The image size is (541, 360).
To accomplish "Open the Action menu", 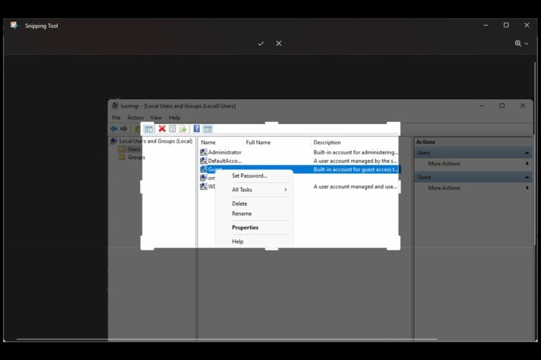I will click(135, 117).
